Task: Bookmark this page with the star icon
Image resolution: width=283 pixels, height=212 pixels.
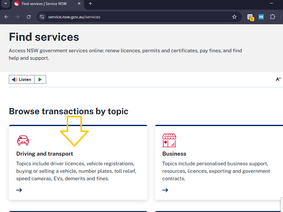Action: click(234, 17)
